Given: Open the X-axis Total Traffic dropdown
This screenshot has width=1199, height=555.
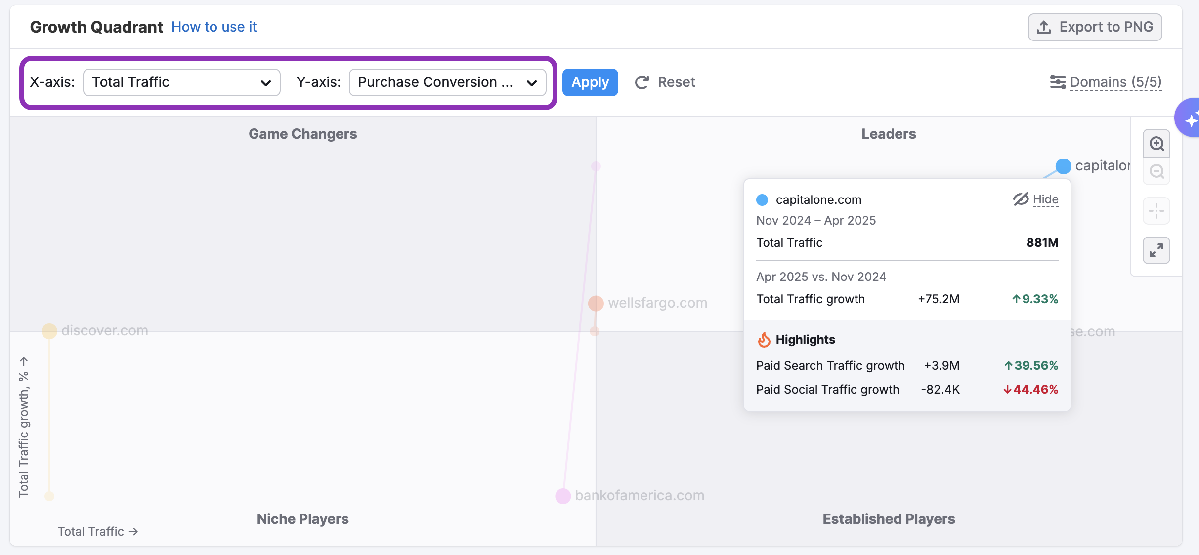Looking at the screenshot, I should pos(181,82).
